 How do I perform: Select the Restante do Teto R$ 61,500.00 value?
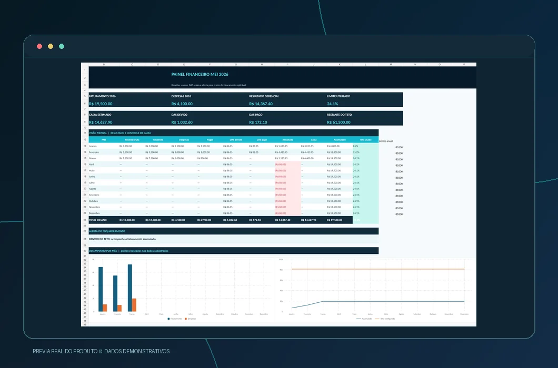338,122
